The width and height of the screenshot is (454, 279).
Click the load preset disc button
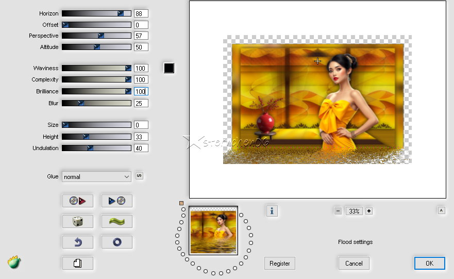pyautogui.click(x=77, y=201)
